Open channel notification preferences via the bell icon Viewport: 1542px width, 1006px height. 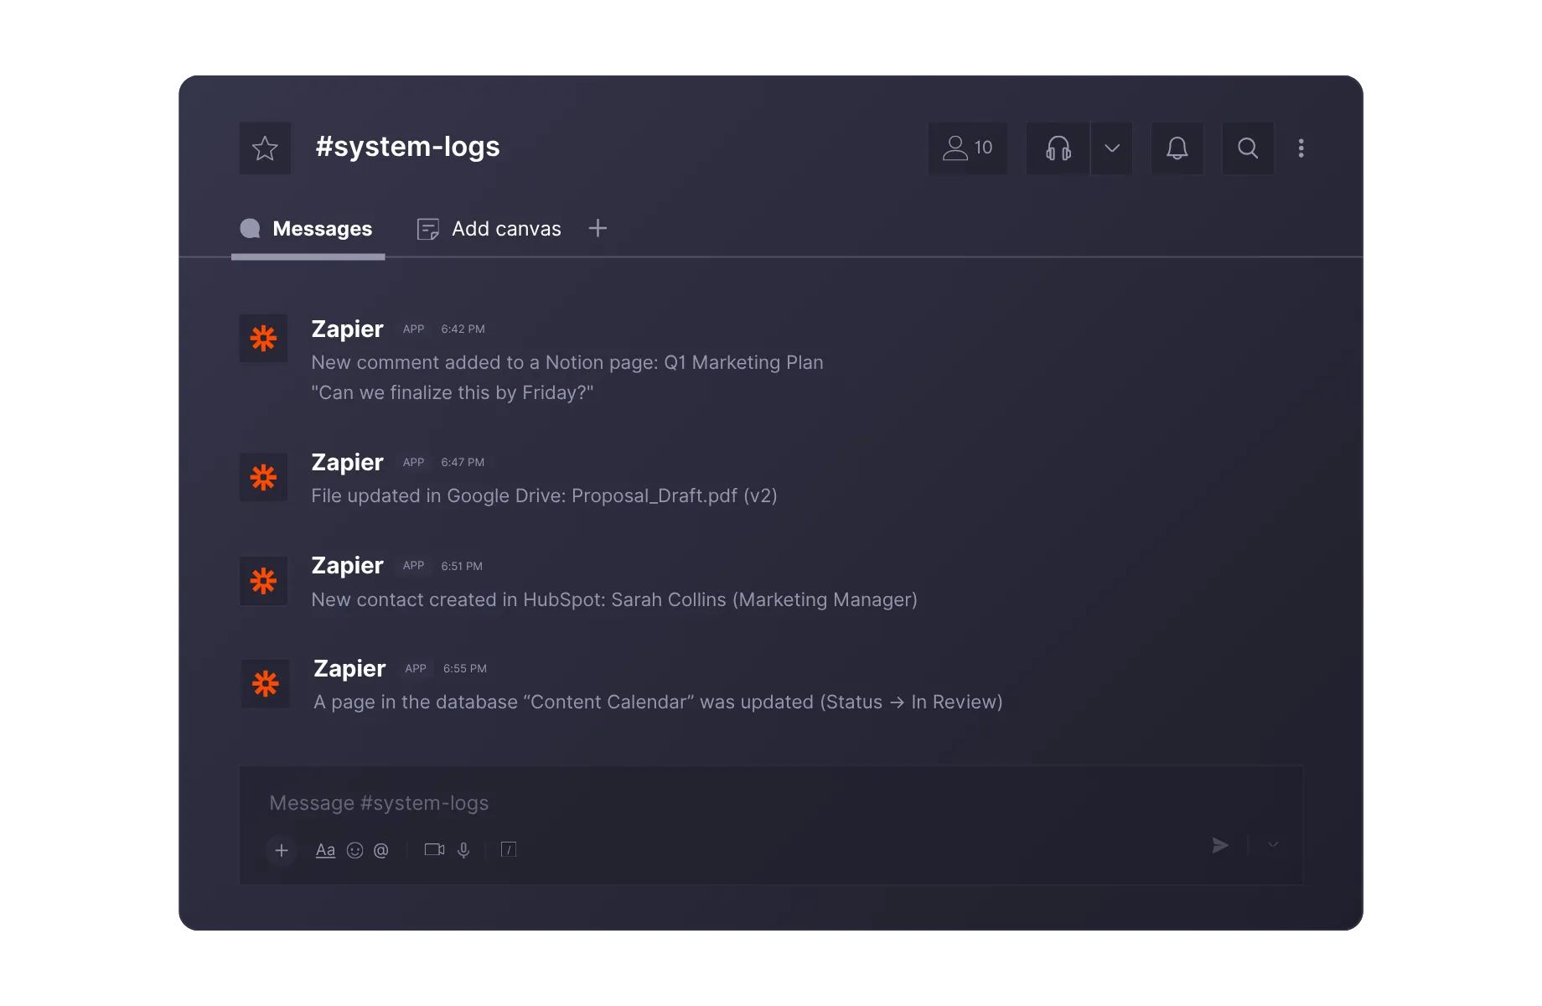[x=1177, y=148]
